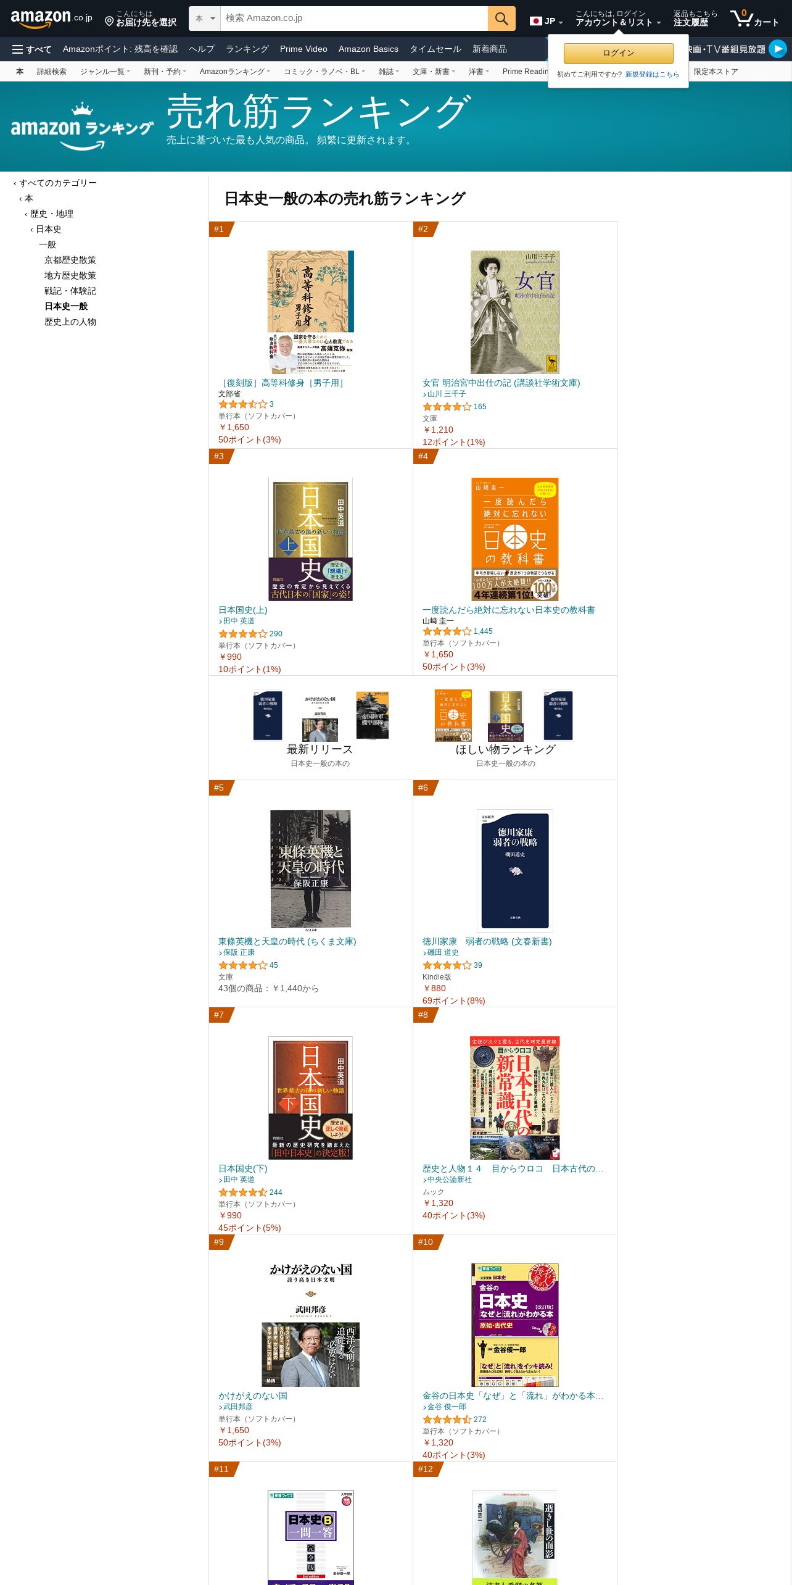Open the shopping cart icon
This screenshot has width=792, height=1585.
point(741,19)
